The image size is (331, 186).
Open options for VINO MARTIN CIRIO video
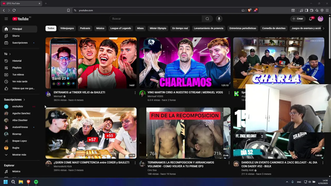(229, 92)
